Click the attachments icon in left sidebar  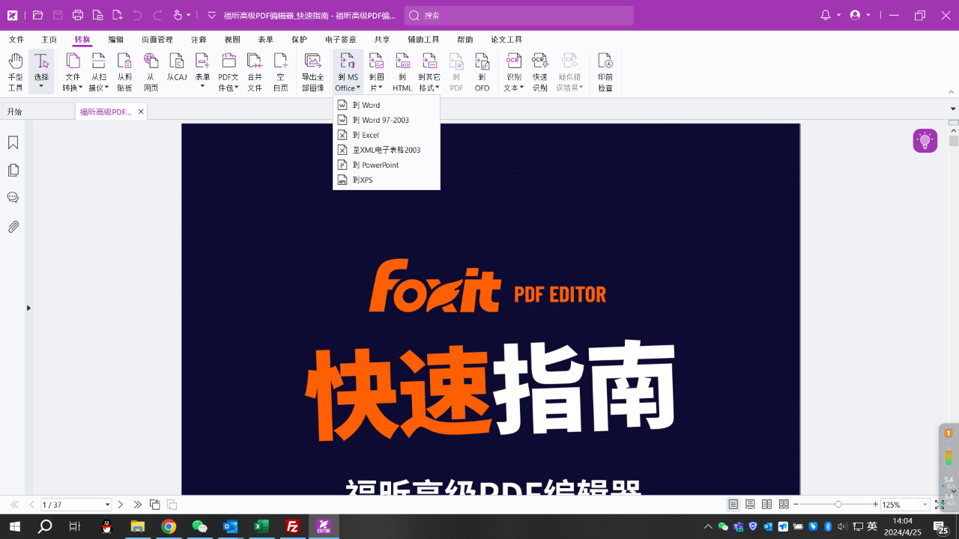pyautogui.click(x=13, y=226)
